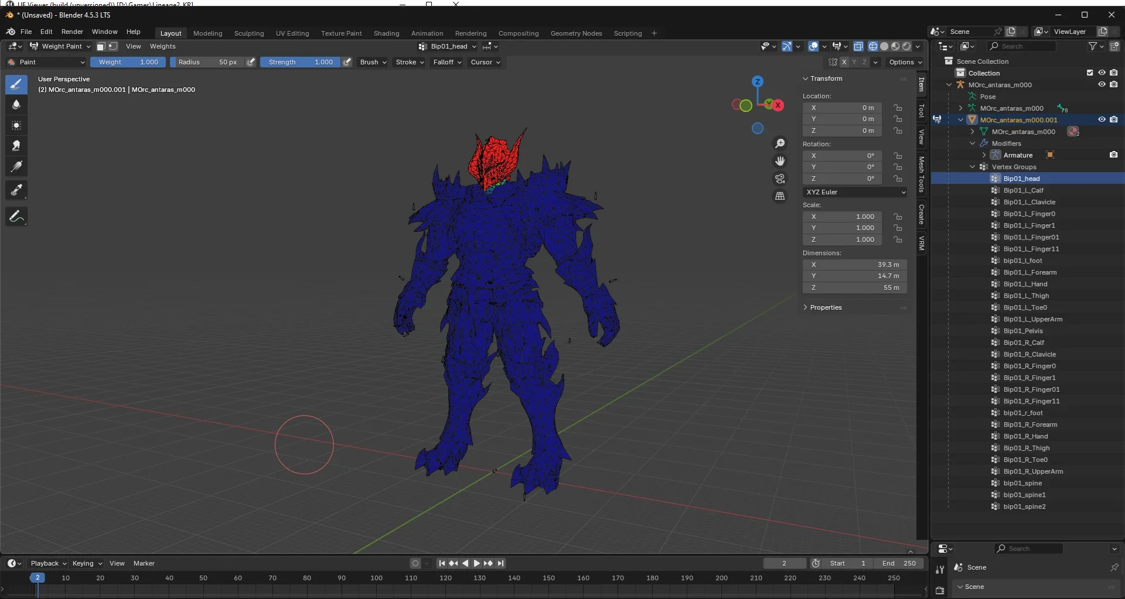Toggle Collection exclude checkbox

click(x=1090, y=73)
